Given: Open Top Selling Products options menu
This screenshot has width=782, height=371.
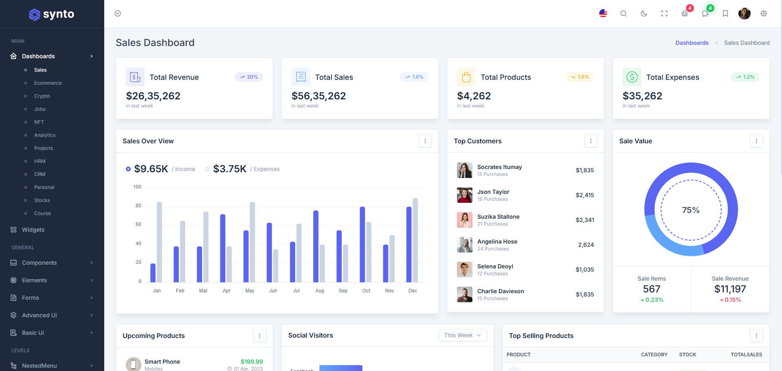Looking at the screenshot, I should tap(756, 336).
